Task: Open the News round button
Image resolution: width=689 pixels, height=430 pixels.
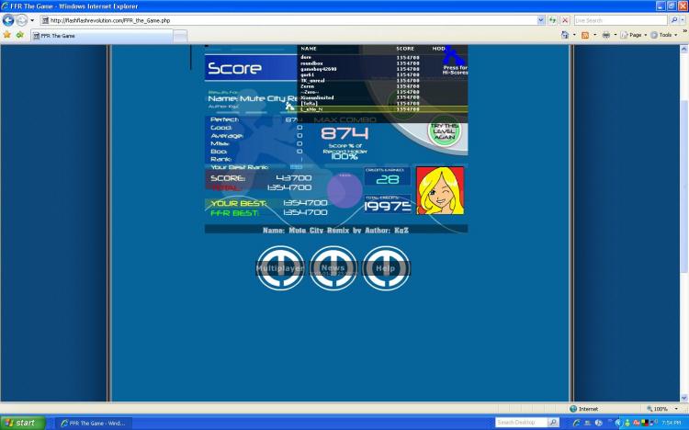Action: (x=333, y=268)
